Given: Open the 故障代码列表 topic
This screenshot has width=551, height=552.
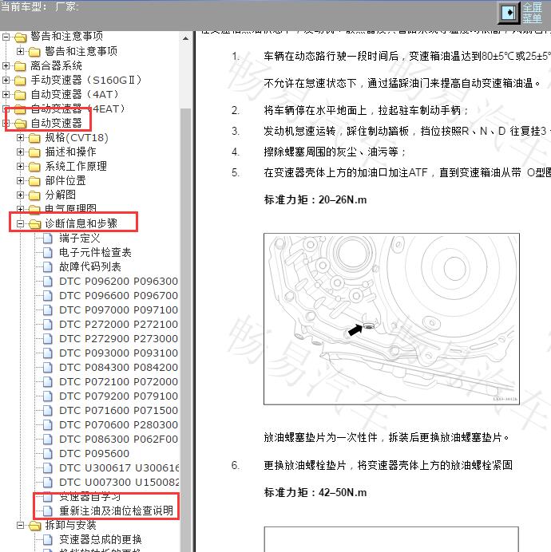Looking at the screenshot, I should click(x=90, y=267).
